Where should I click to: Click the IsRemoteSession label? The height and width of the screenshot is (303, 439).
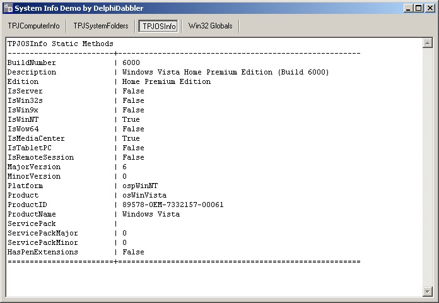(x=40, y=157)
